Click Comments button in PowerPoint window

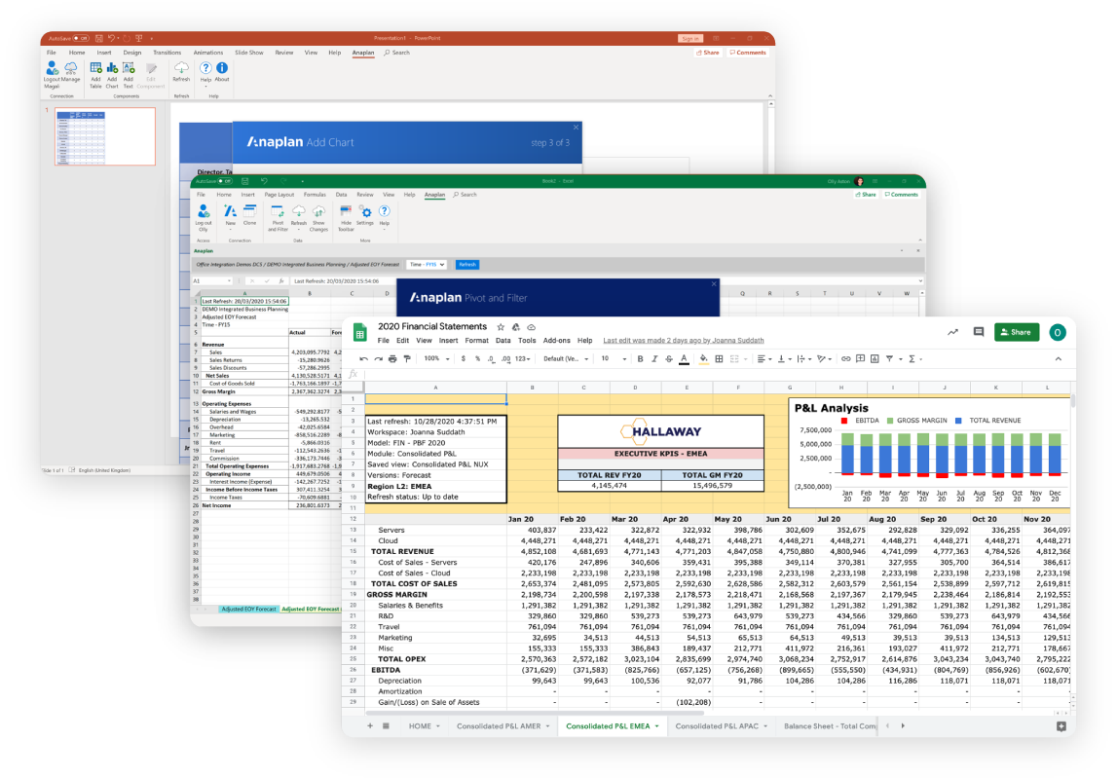point(748,53)
